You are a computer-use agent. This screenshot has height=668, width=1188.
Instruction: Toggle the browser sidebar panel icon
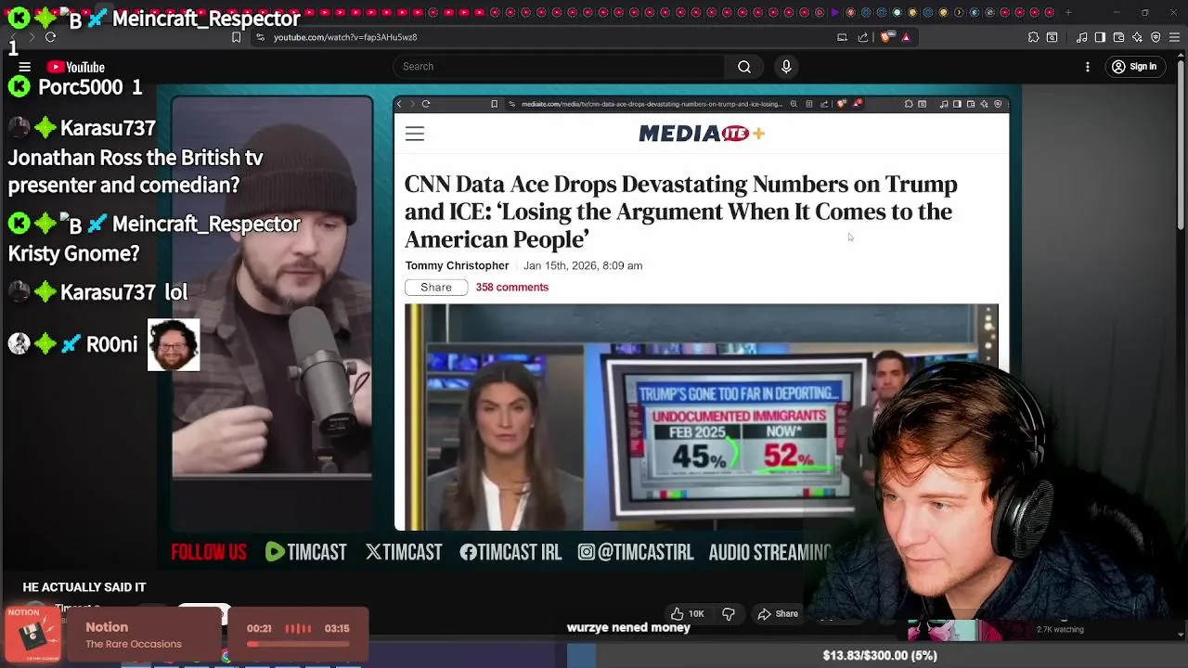click(x=1100, y=37)
